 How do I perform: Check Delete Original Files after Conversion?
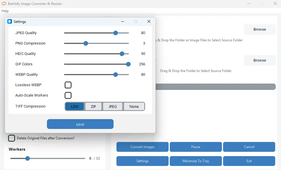point(12,138)
